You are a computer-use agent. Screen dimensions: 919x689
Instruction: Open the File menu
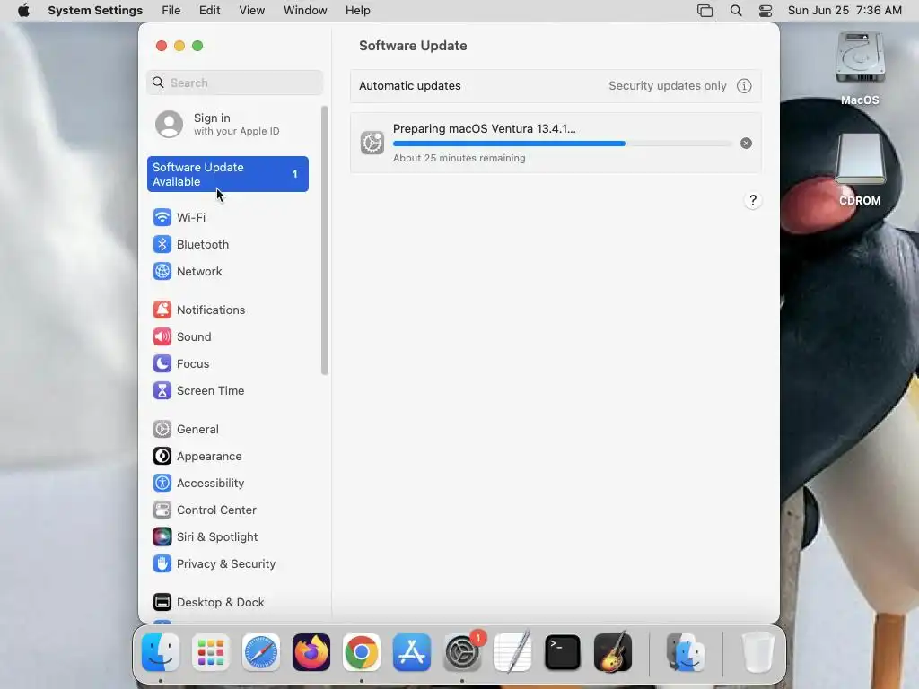(171, 11)
